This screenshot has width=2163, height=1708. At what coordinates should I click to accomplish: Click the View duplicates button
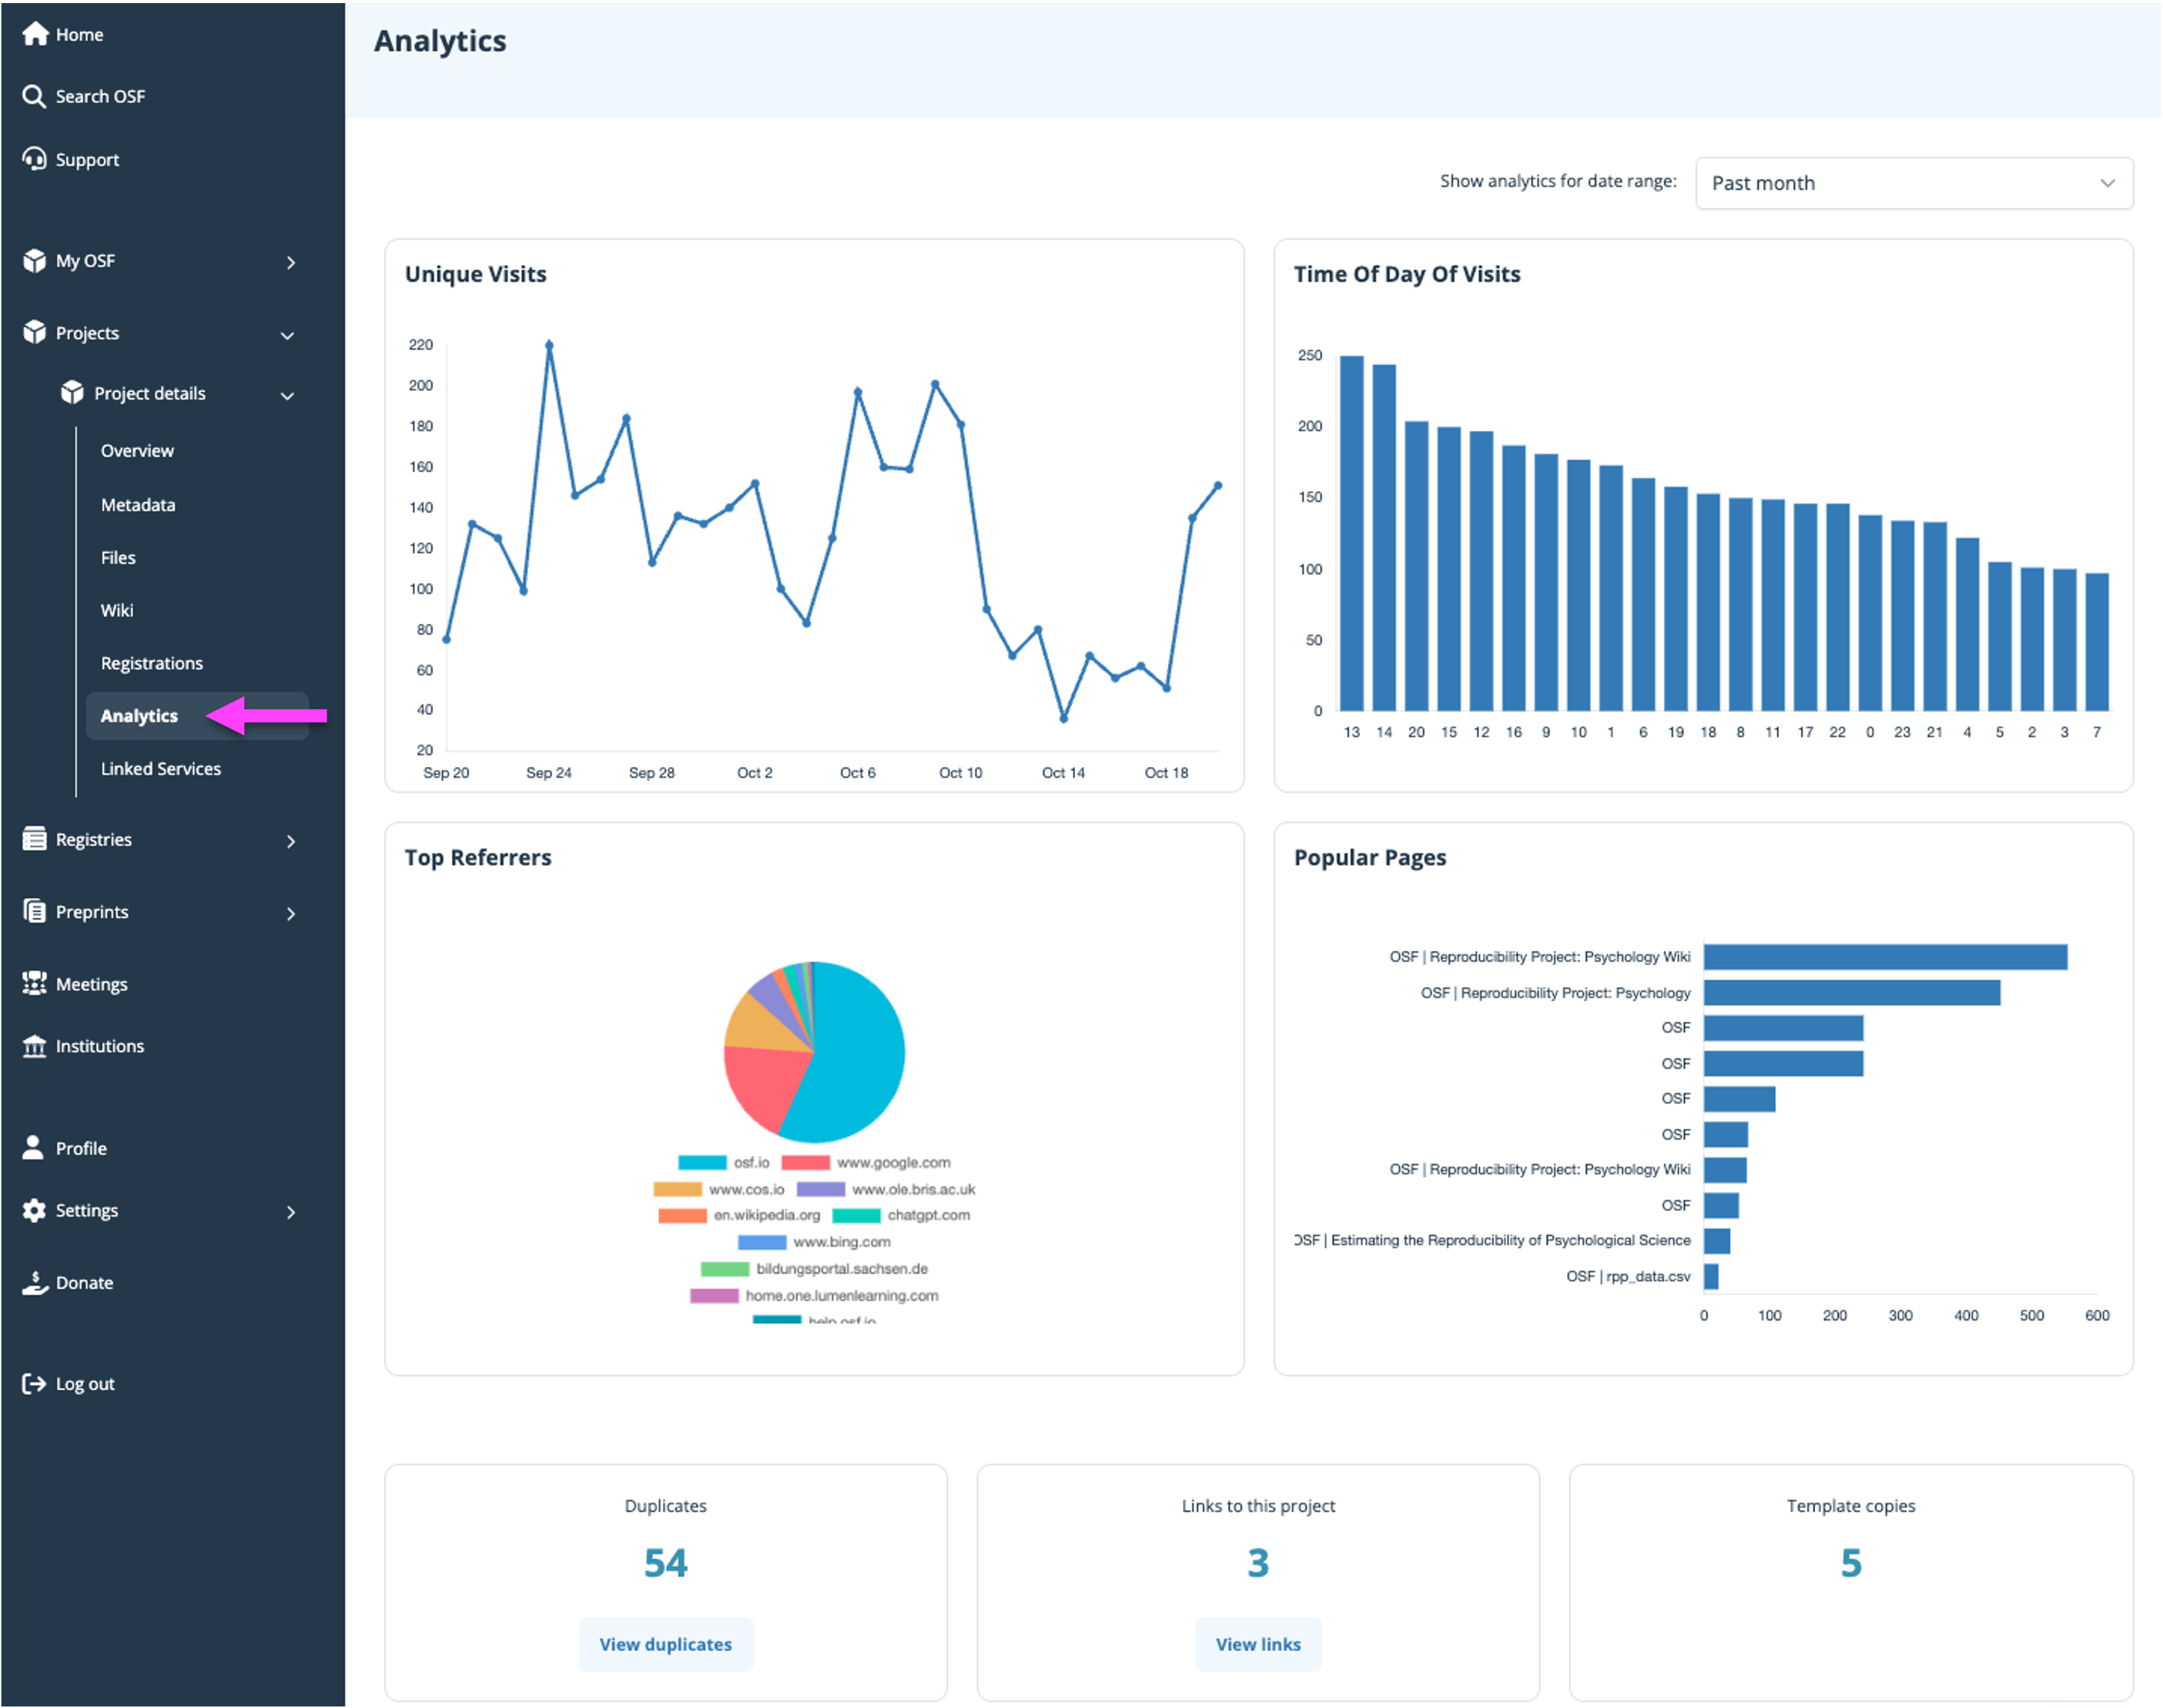(665, 1644)
